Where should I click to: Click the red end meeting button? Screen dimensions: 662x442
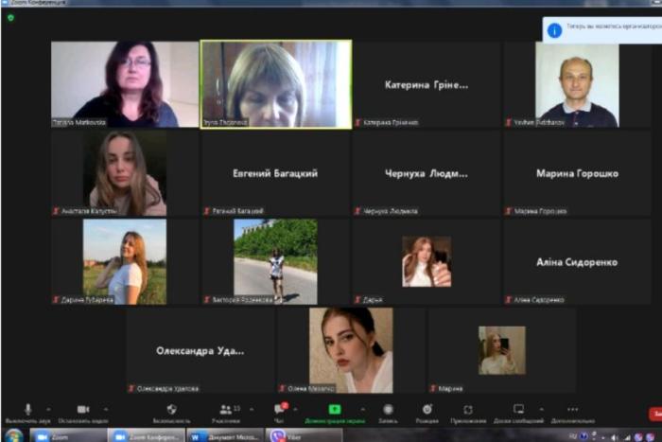[x=654, y=414]
